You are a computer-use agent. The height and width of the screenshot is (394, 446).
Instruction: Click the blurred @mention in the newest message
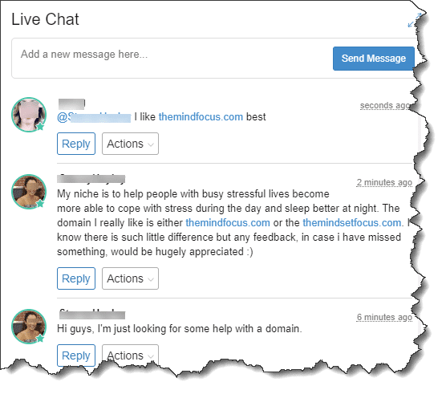point(94,117)
